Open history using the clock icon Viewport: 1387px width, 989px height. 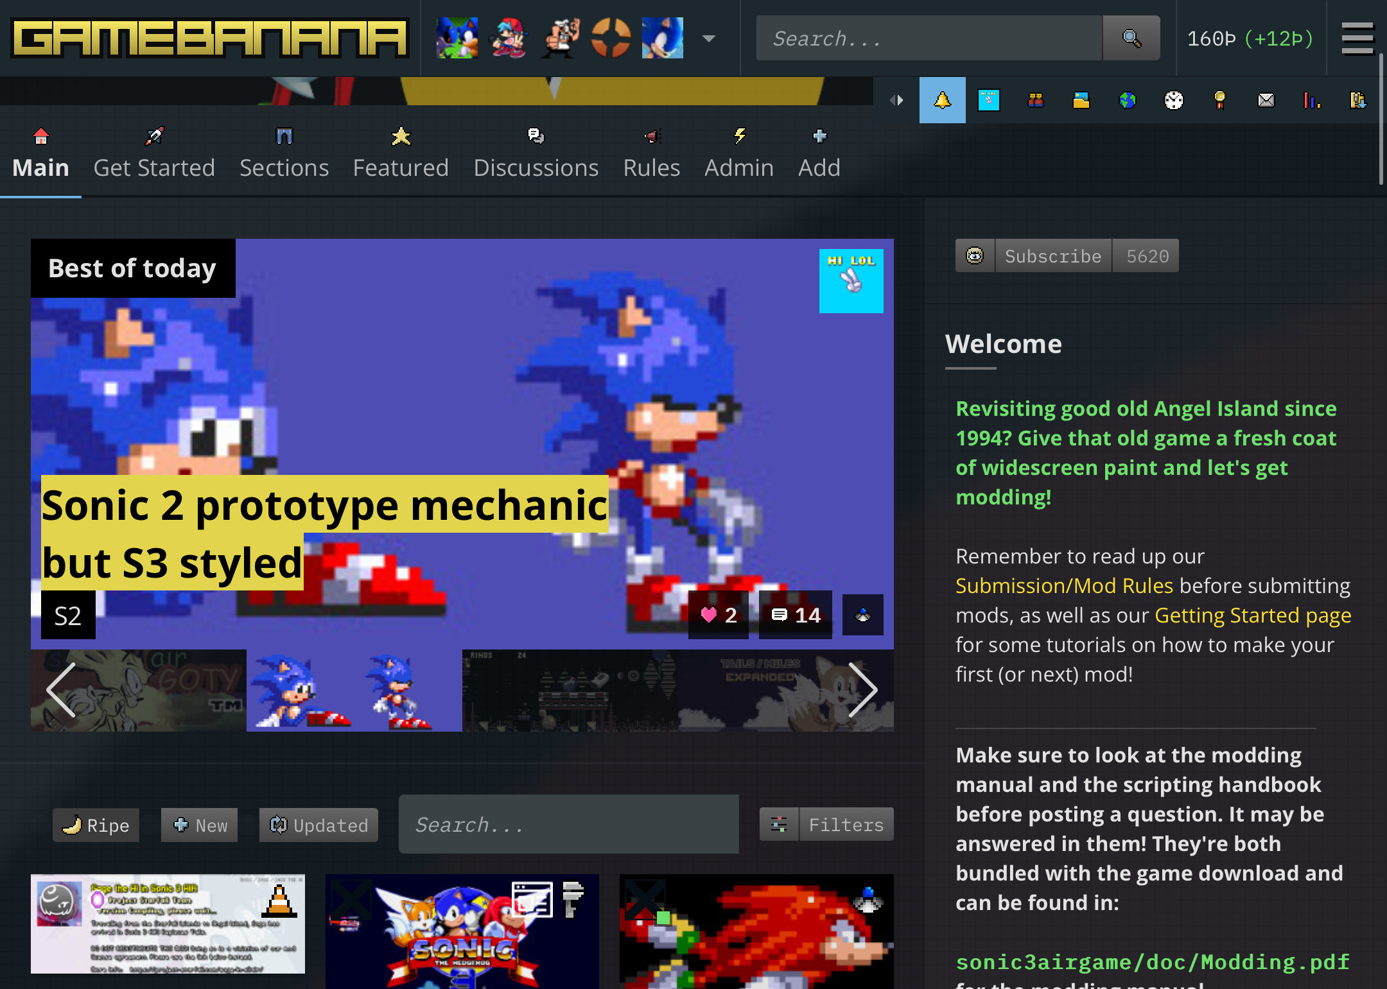pyautogui.click(x=1174, y=100)
